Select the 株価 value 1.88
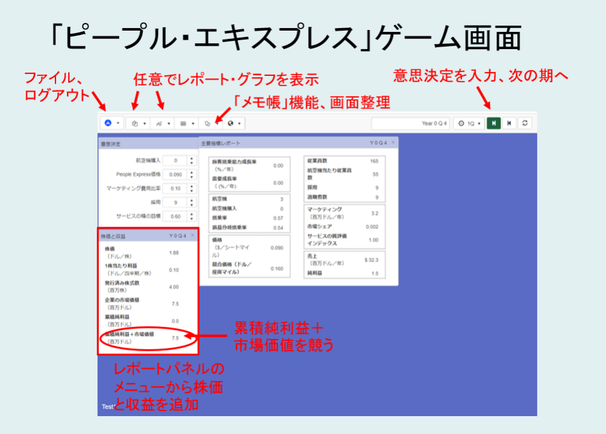Viewport: 606px width, 434px height. point(174,253)
